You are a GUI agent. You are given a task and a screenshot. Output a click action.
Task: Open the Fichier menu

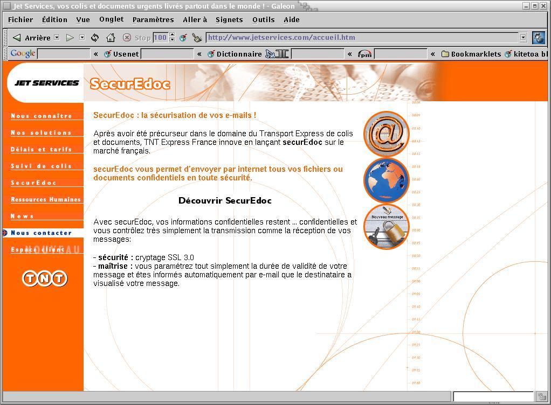pos(20,19)
